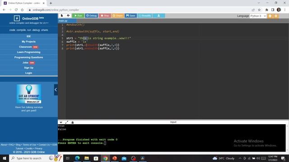Open Task View on the taskbar

pos(68,158)
